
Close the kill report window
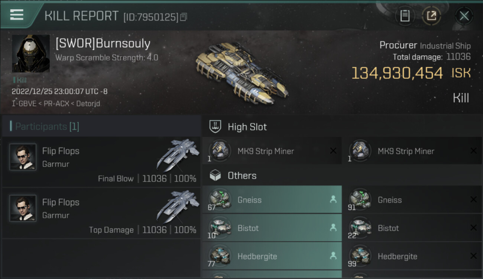point(464,16)
